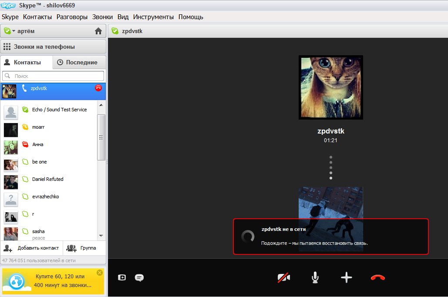
Task: Click moarr's avatar thumbnail
Action: (x=11, y=130)
